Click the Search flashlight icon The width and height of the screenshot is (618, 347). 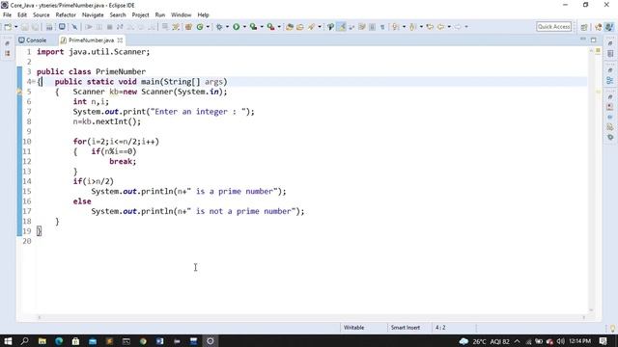[311, 27]
